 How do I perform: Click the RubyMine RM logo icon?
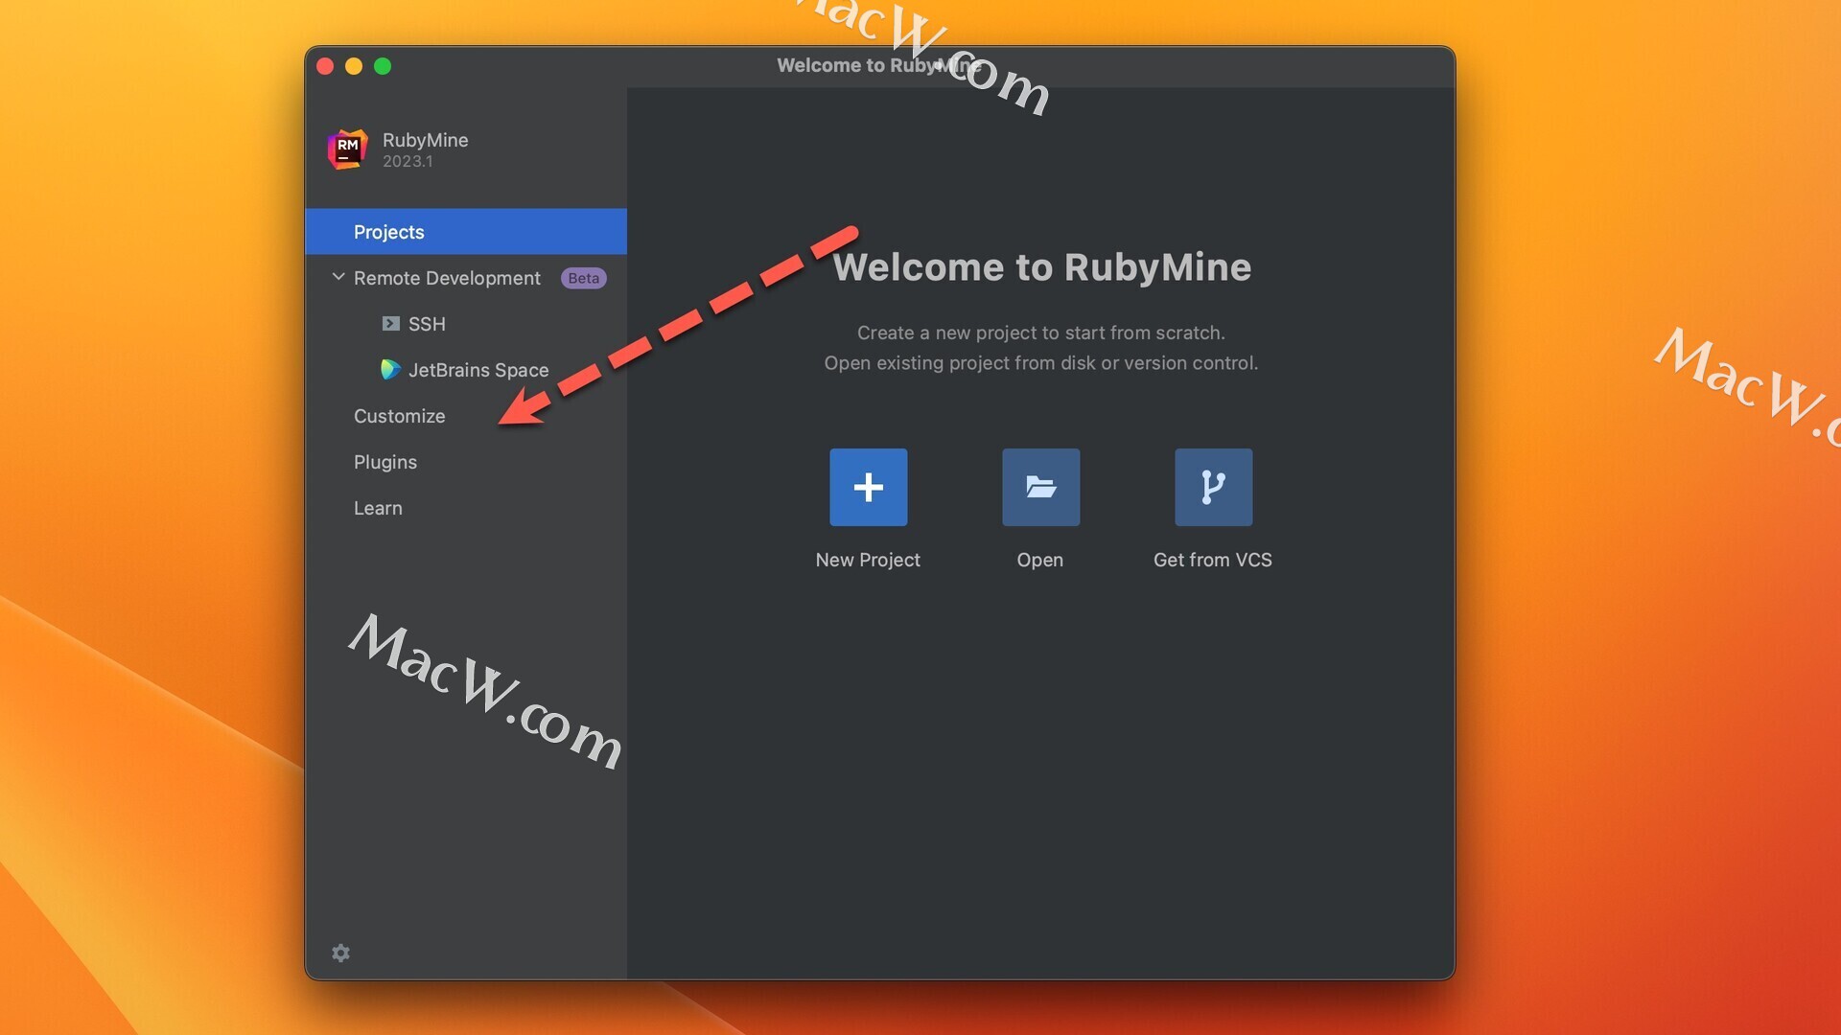(347, 149)
